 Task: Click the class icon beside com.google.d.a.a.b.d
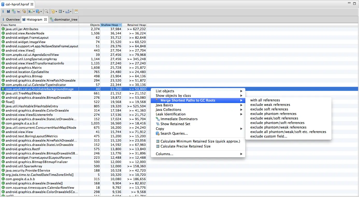tap(3, 123)
